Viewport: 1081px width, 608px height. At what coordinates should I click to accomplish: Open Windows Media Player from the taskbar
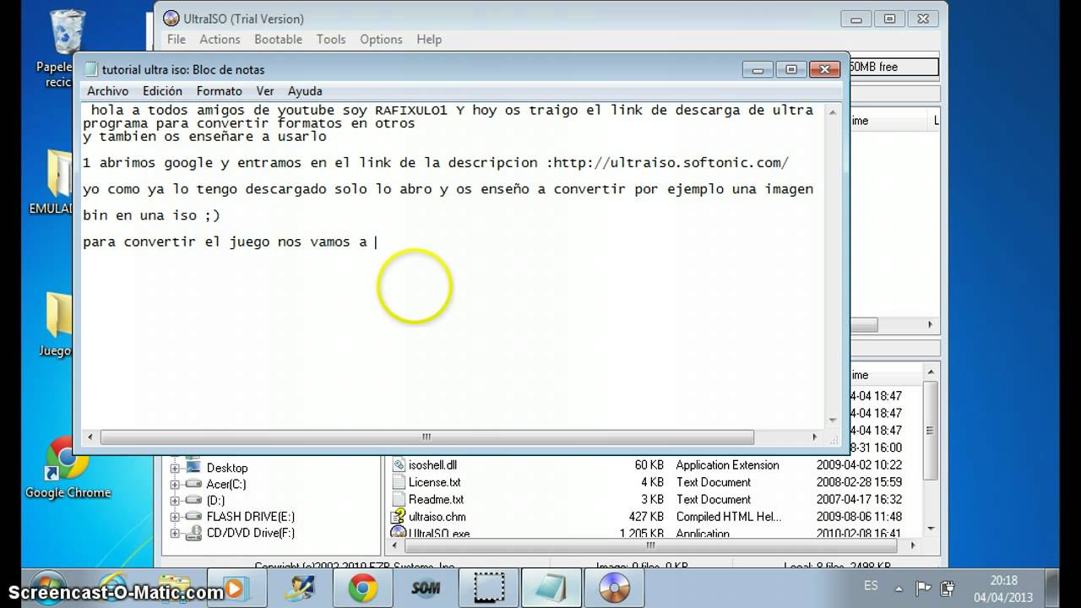[235, 588]
